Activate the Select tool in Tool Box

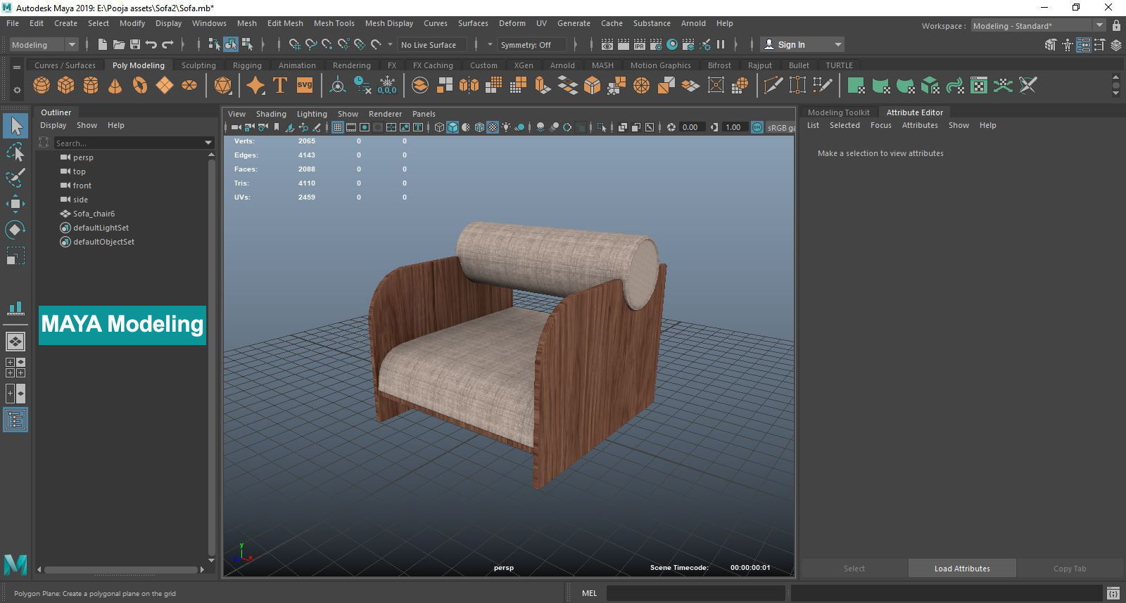pos(15,127)
